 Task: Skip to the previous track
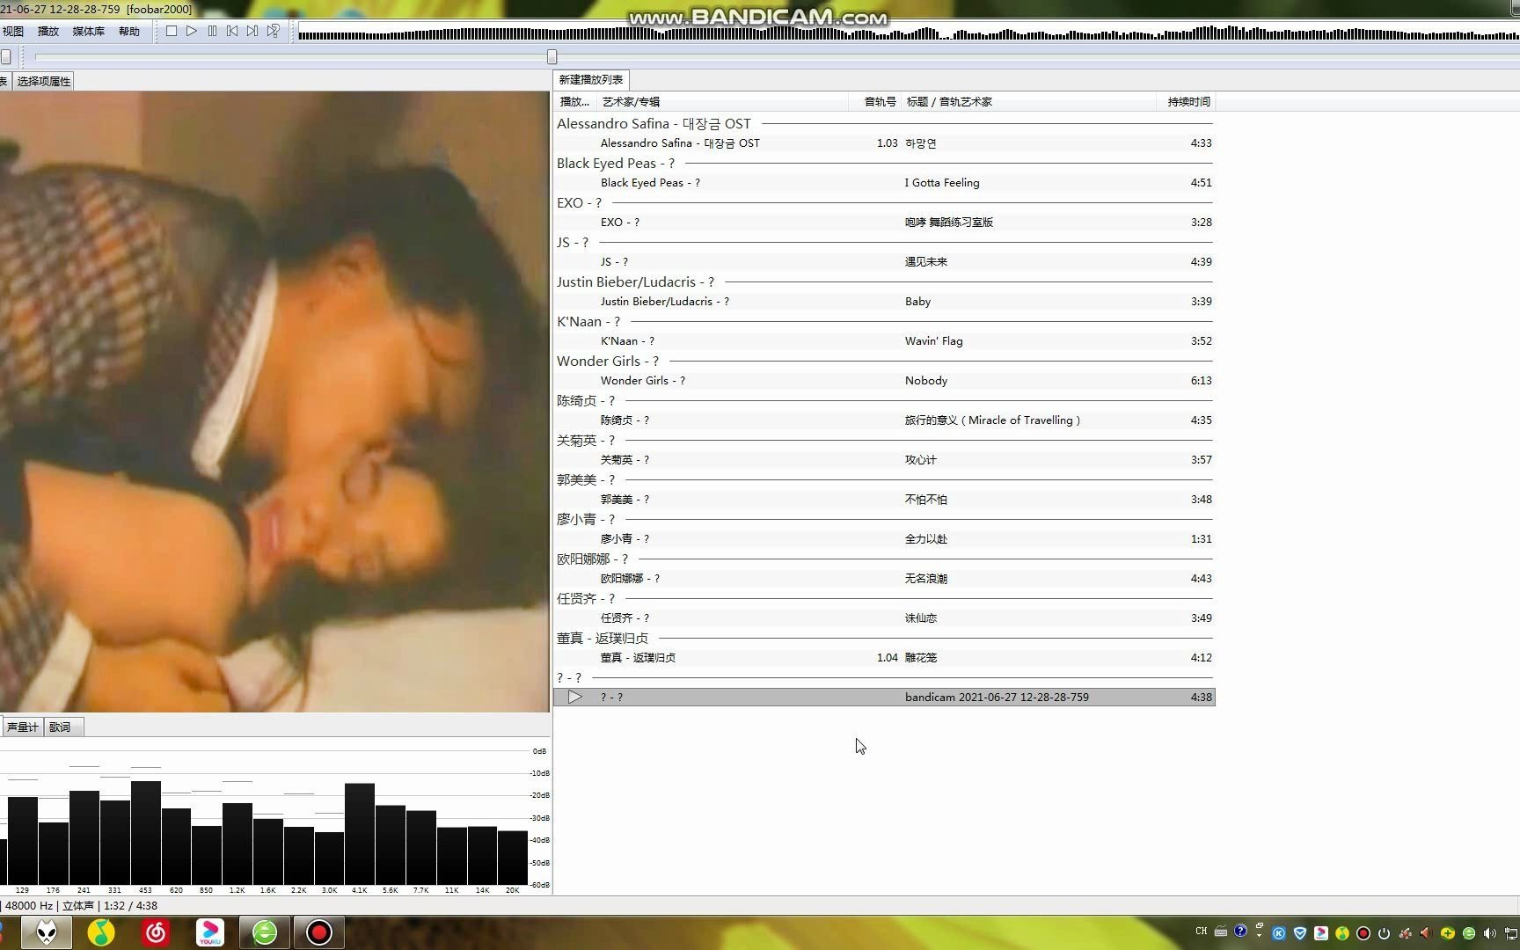coord(232,31)
